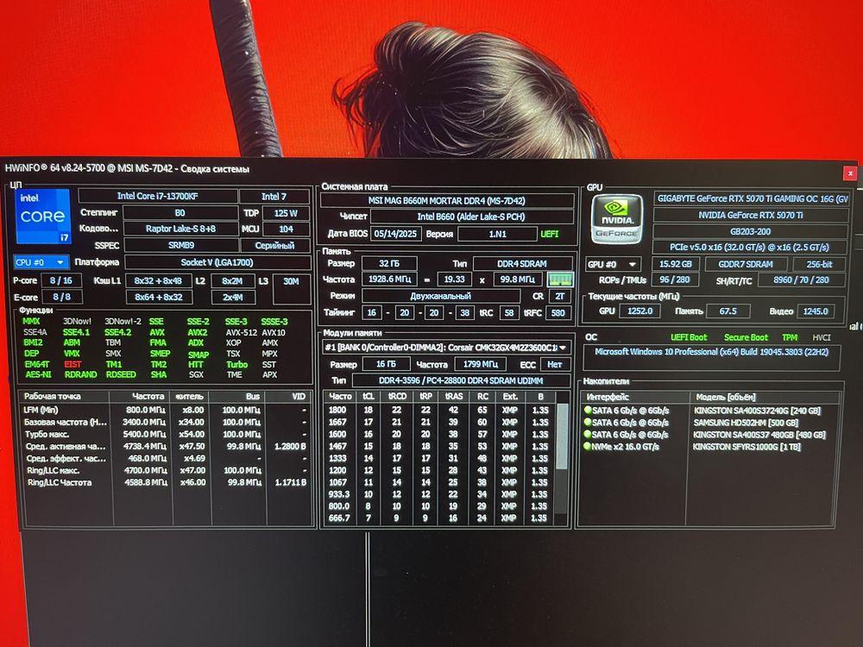
Task: Click the 'Intel B660 (Alder Lake-S PCH)' chipset field
Action: click(x=471, y=217)
